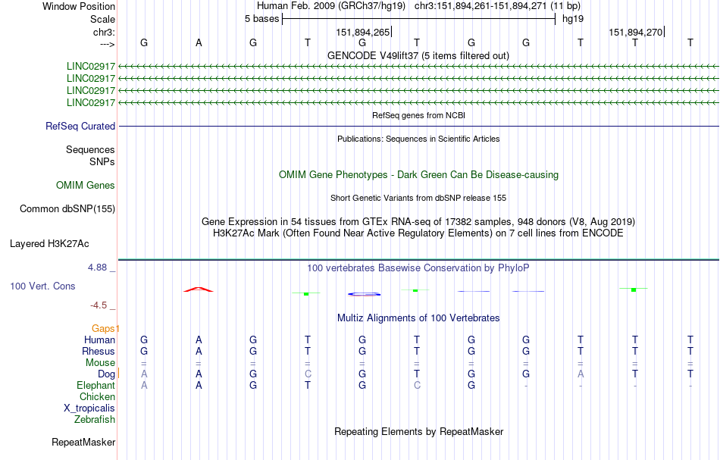The height and width of the screenshot is (460, 720).
Task: Select the X_tropicalis alignment row label
Action: (89, 408)
